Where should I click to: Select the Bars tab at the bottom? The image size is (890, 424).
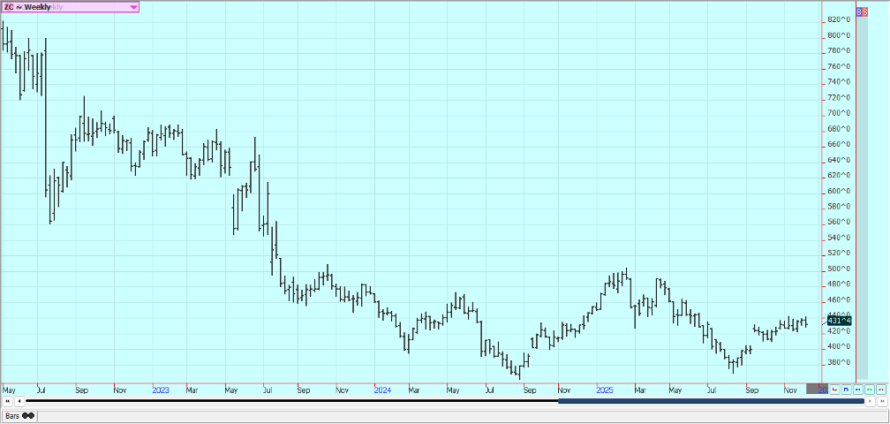pyautogui.click(x=12, y=415)
